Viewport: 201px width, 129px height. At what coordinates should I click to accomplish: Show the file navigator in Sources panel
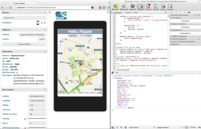[x=112, y=13]
